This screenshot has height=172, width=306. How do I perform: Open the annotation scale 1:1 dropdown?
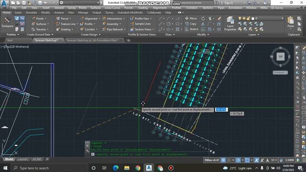pyautogui.click(x=274, y=160)
